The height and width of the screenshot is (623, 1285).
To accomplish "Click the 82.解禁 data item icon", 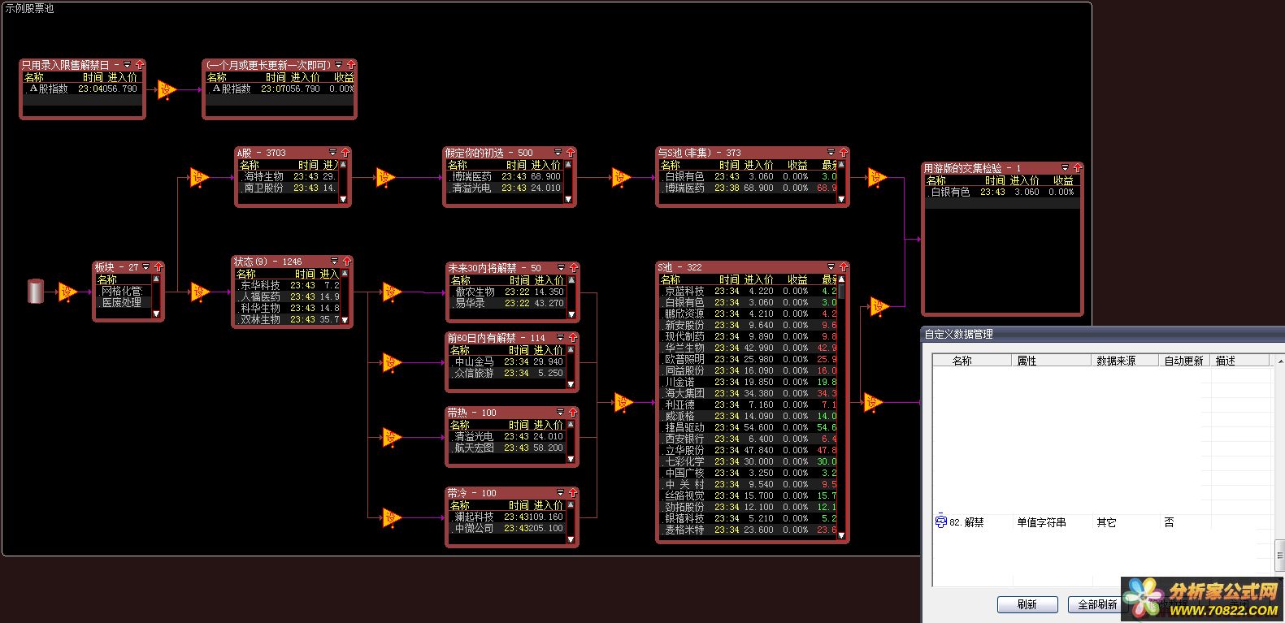I will point(941,522).
